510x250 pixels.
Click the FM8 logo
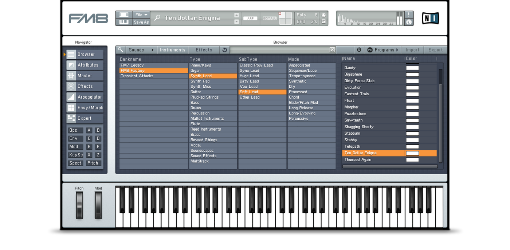point(89,18)
